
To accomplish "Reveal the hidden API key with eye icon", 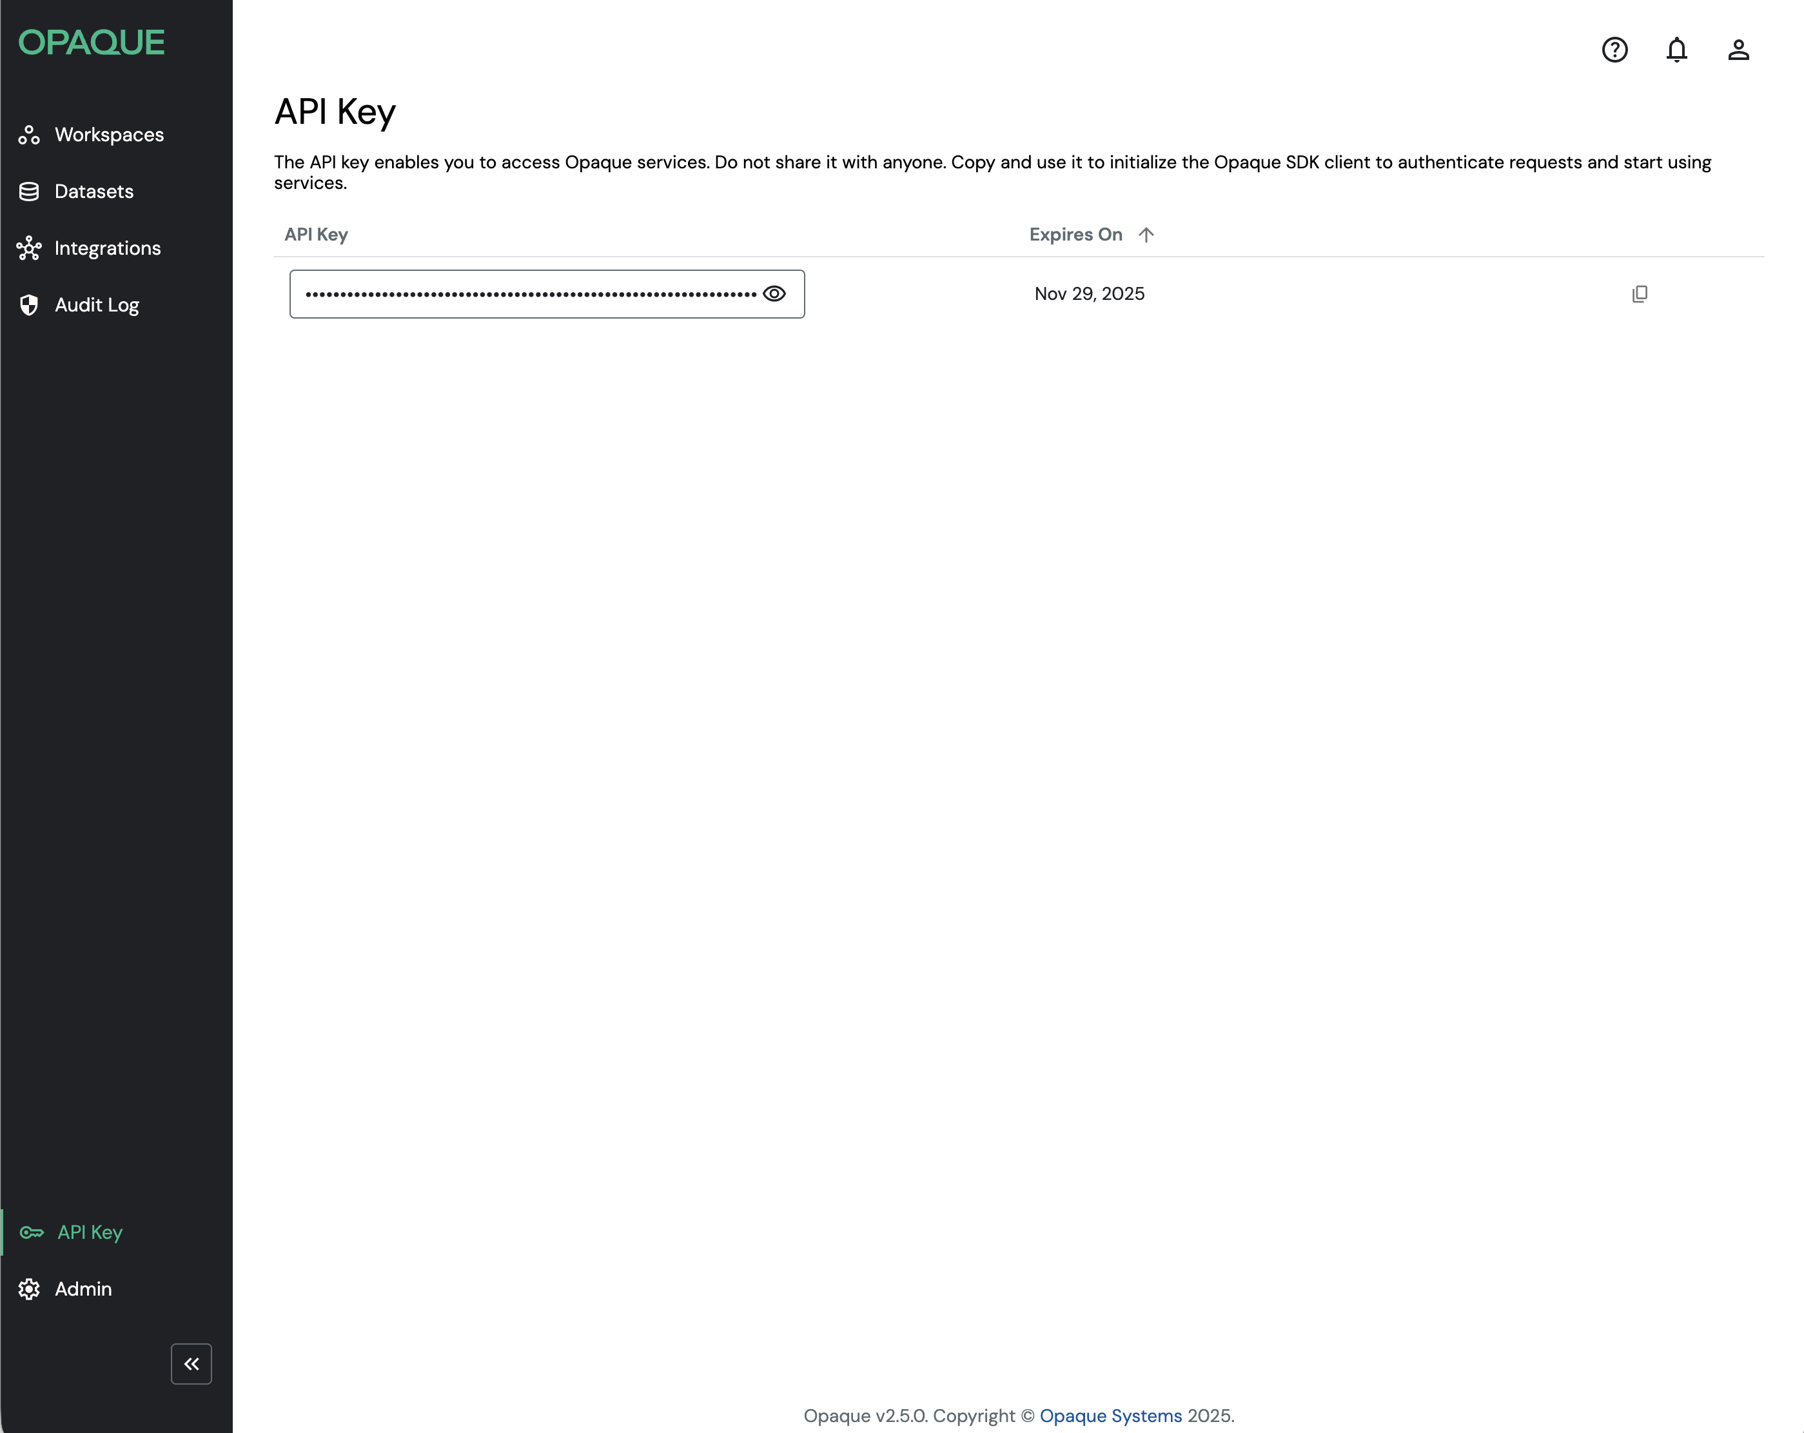I will click(774, 294).
